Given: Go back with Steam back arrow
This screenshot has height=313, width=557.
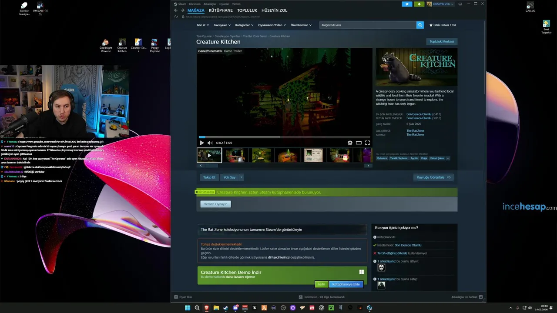Looking at the screenshot, I should (x=176, y=10).
